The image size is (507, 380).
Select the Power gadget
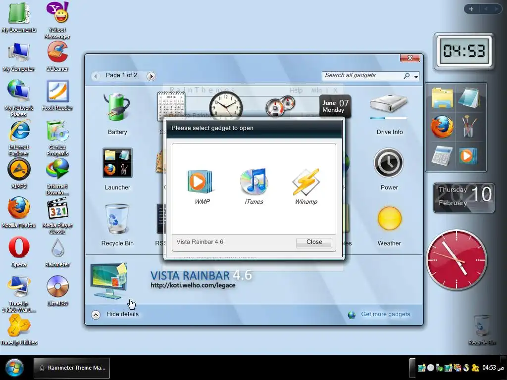389,163
